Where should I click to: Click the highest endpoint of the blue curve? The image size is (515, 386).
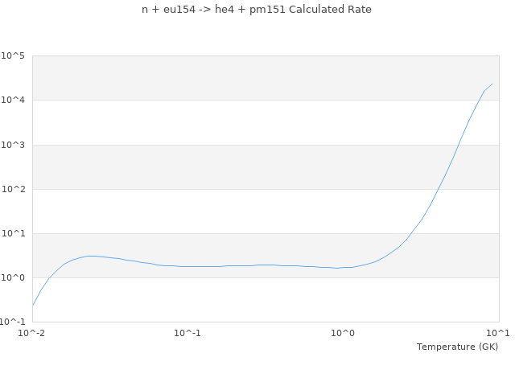492,84
